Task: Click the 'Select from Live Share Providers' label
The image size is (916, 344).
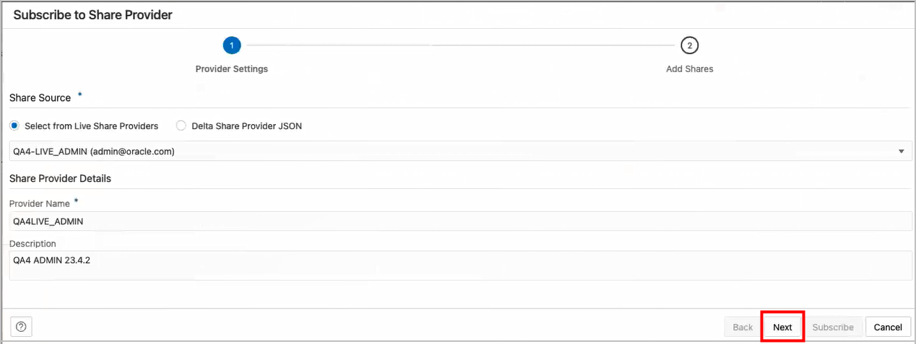Action: pyautogui.click(x=91, y=125)
